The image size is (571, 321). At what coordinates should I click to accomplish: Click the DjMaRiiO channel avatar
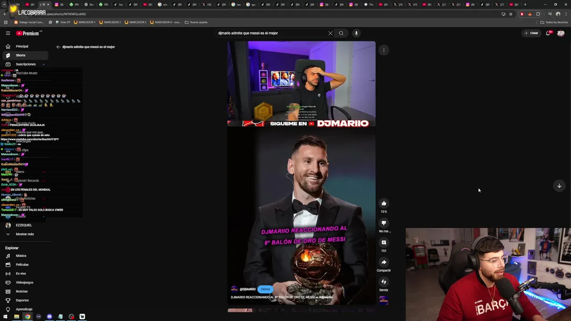click(234, 289)
